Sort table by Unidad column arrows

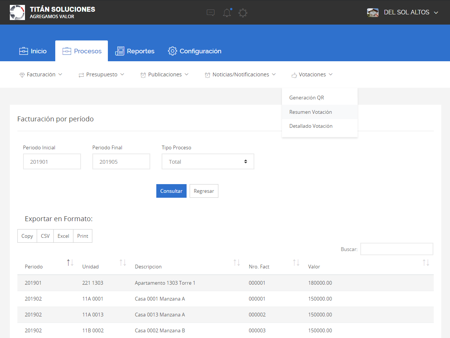[123, 263]
